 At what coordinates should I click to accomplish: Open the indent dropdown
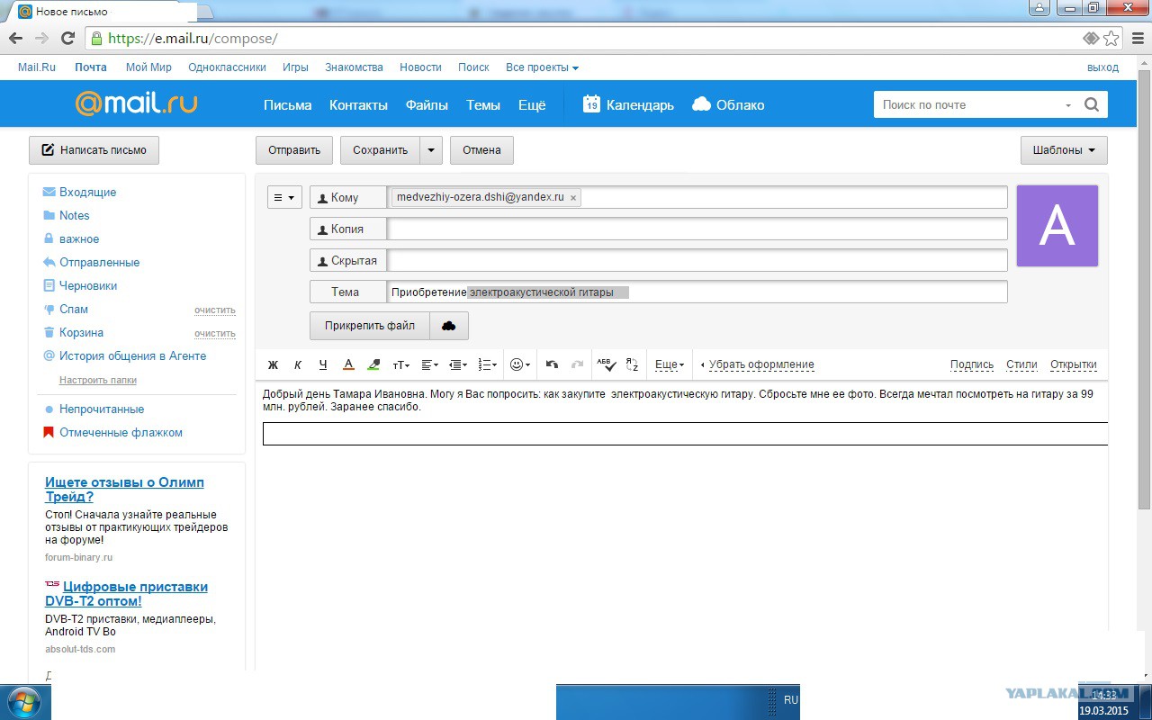click(x=458, y=365)
